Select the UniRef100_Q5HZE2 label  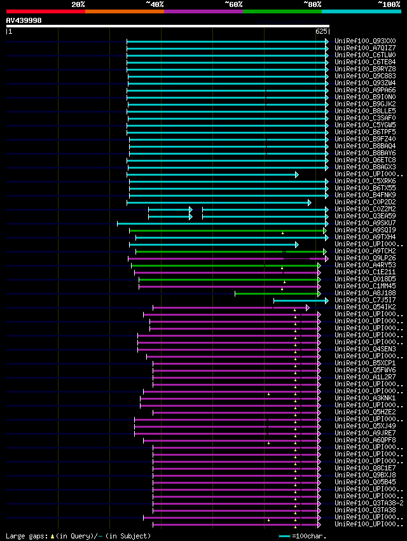(x=365, y=412)
